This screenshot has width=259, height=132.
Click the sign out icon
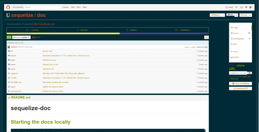(251, 7)
